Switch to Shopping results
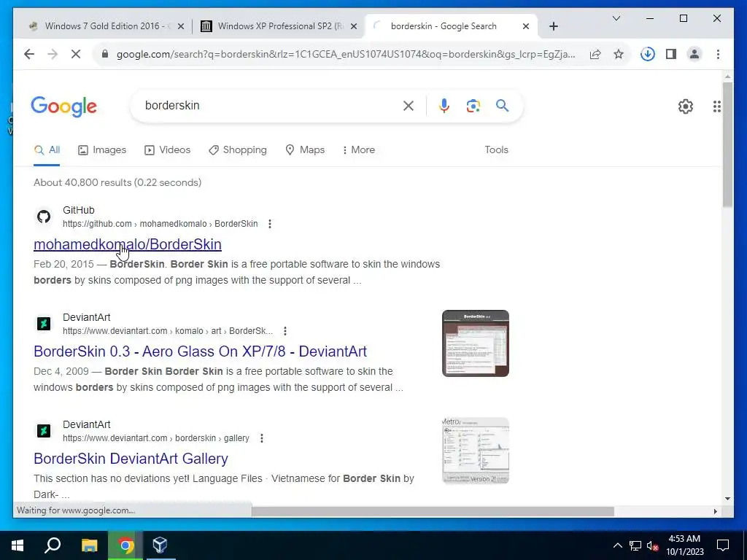The height and width of the screenshot is (560, 747). [238, 150]
